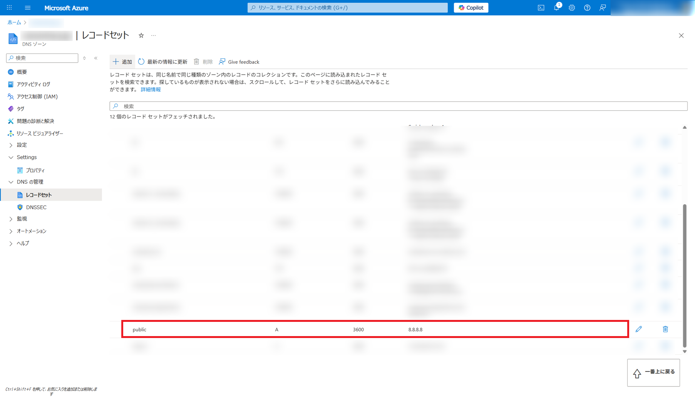Viewport: 695px width, 398px height.
Task: Open the Azure portal app launcher grid
Action: click(9, 8)
